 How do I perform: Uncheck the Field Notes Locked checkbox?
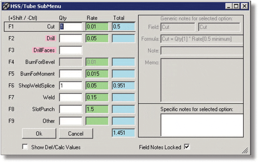[187, 147]
